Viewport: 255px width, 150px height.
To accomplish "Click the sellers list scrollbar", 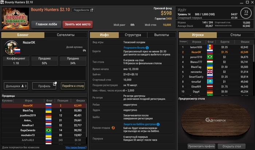I will [x=86, y=120].
